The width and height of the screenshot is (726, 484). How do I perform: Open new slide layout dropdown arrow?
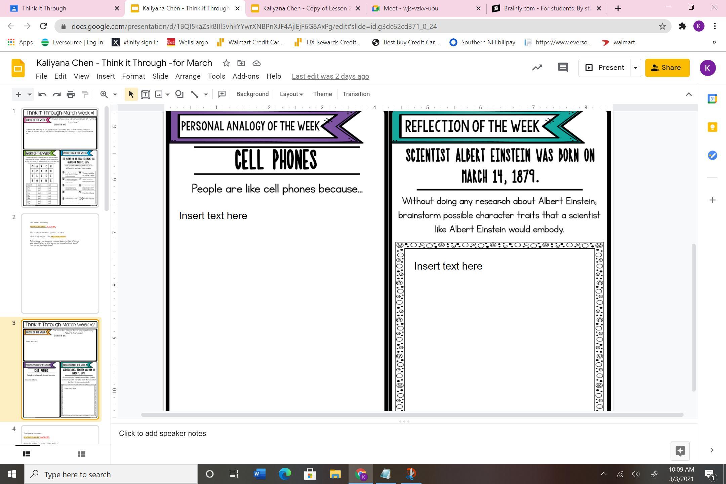[x=30, y=94]
